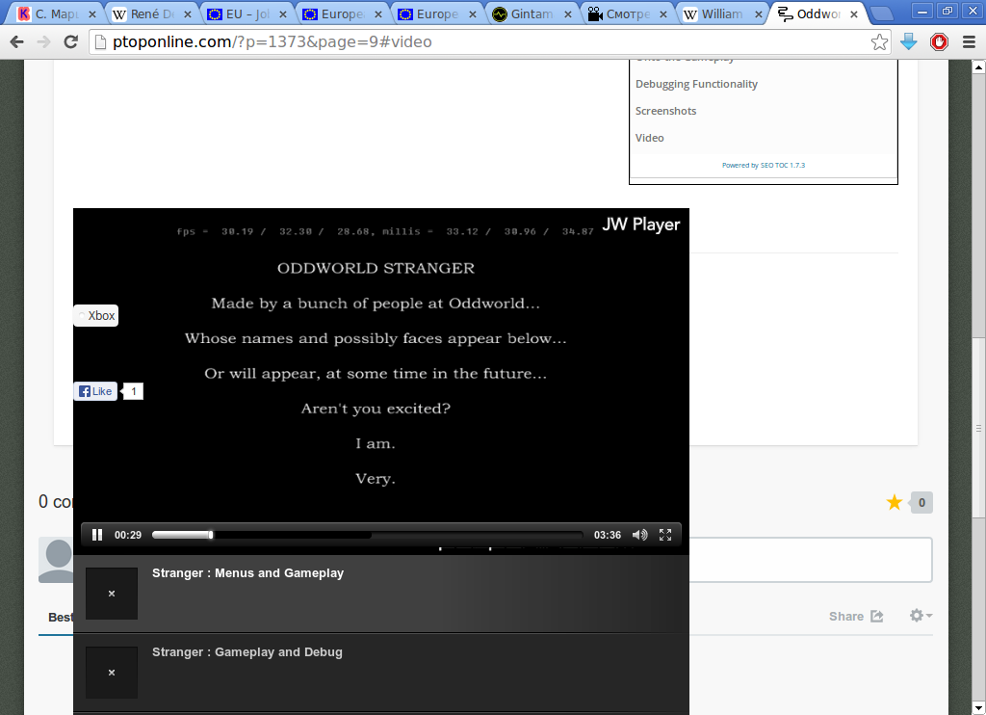
Task: Share the comment thread
Action: click(x=856, y=616)
